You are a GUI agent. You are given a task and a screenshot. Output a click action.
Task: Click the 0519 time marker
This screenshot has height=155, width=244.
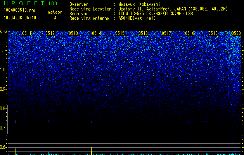(213, 33)
